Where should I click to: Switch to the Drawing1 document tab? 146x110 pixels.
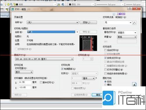[x=5, y=15]
